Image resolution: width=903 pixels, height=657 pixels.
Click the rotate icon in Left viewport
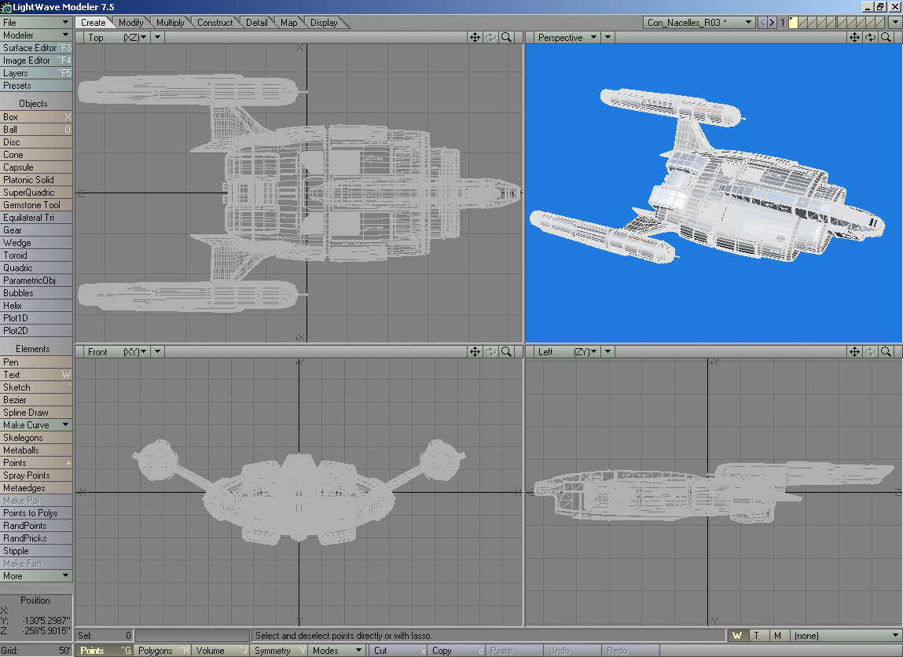click(870, 352)
